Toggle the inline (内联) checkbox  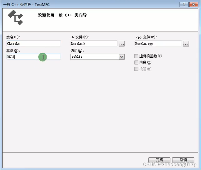tap(136, 63)
